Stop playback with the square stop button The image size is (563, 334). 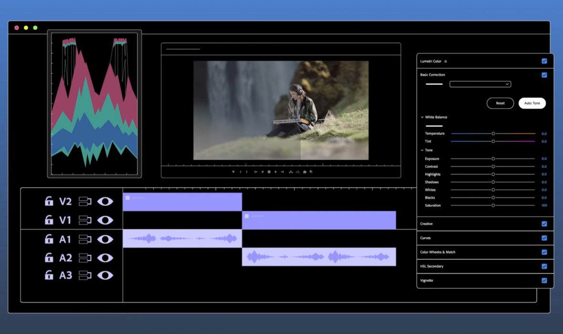(x=269, y=172)
